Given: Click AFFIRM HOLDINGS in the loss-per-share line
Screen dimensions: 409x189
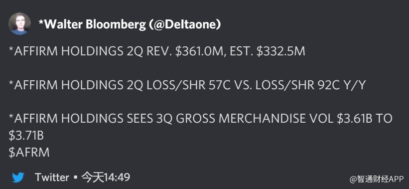Looking at the screenshot, I should (68, 85).
